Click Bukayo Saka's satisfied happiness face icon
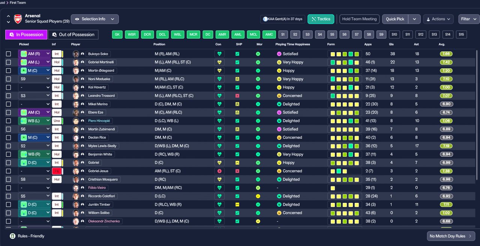480x246 pixels. pyautogui.click(x=279, y=54)
